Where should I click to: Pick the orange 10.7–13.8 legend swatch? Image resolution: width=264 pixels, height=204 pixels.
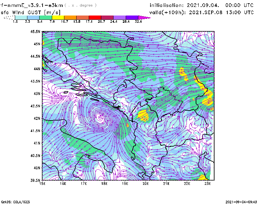pos(70,17)
